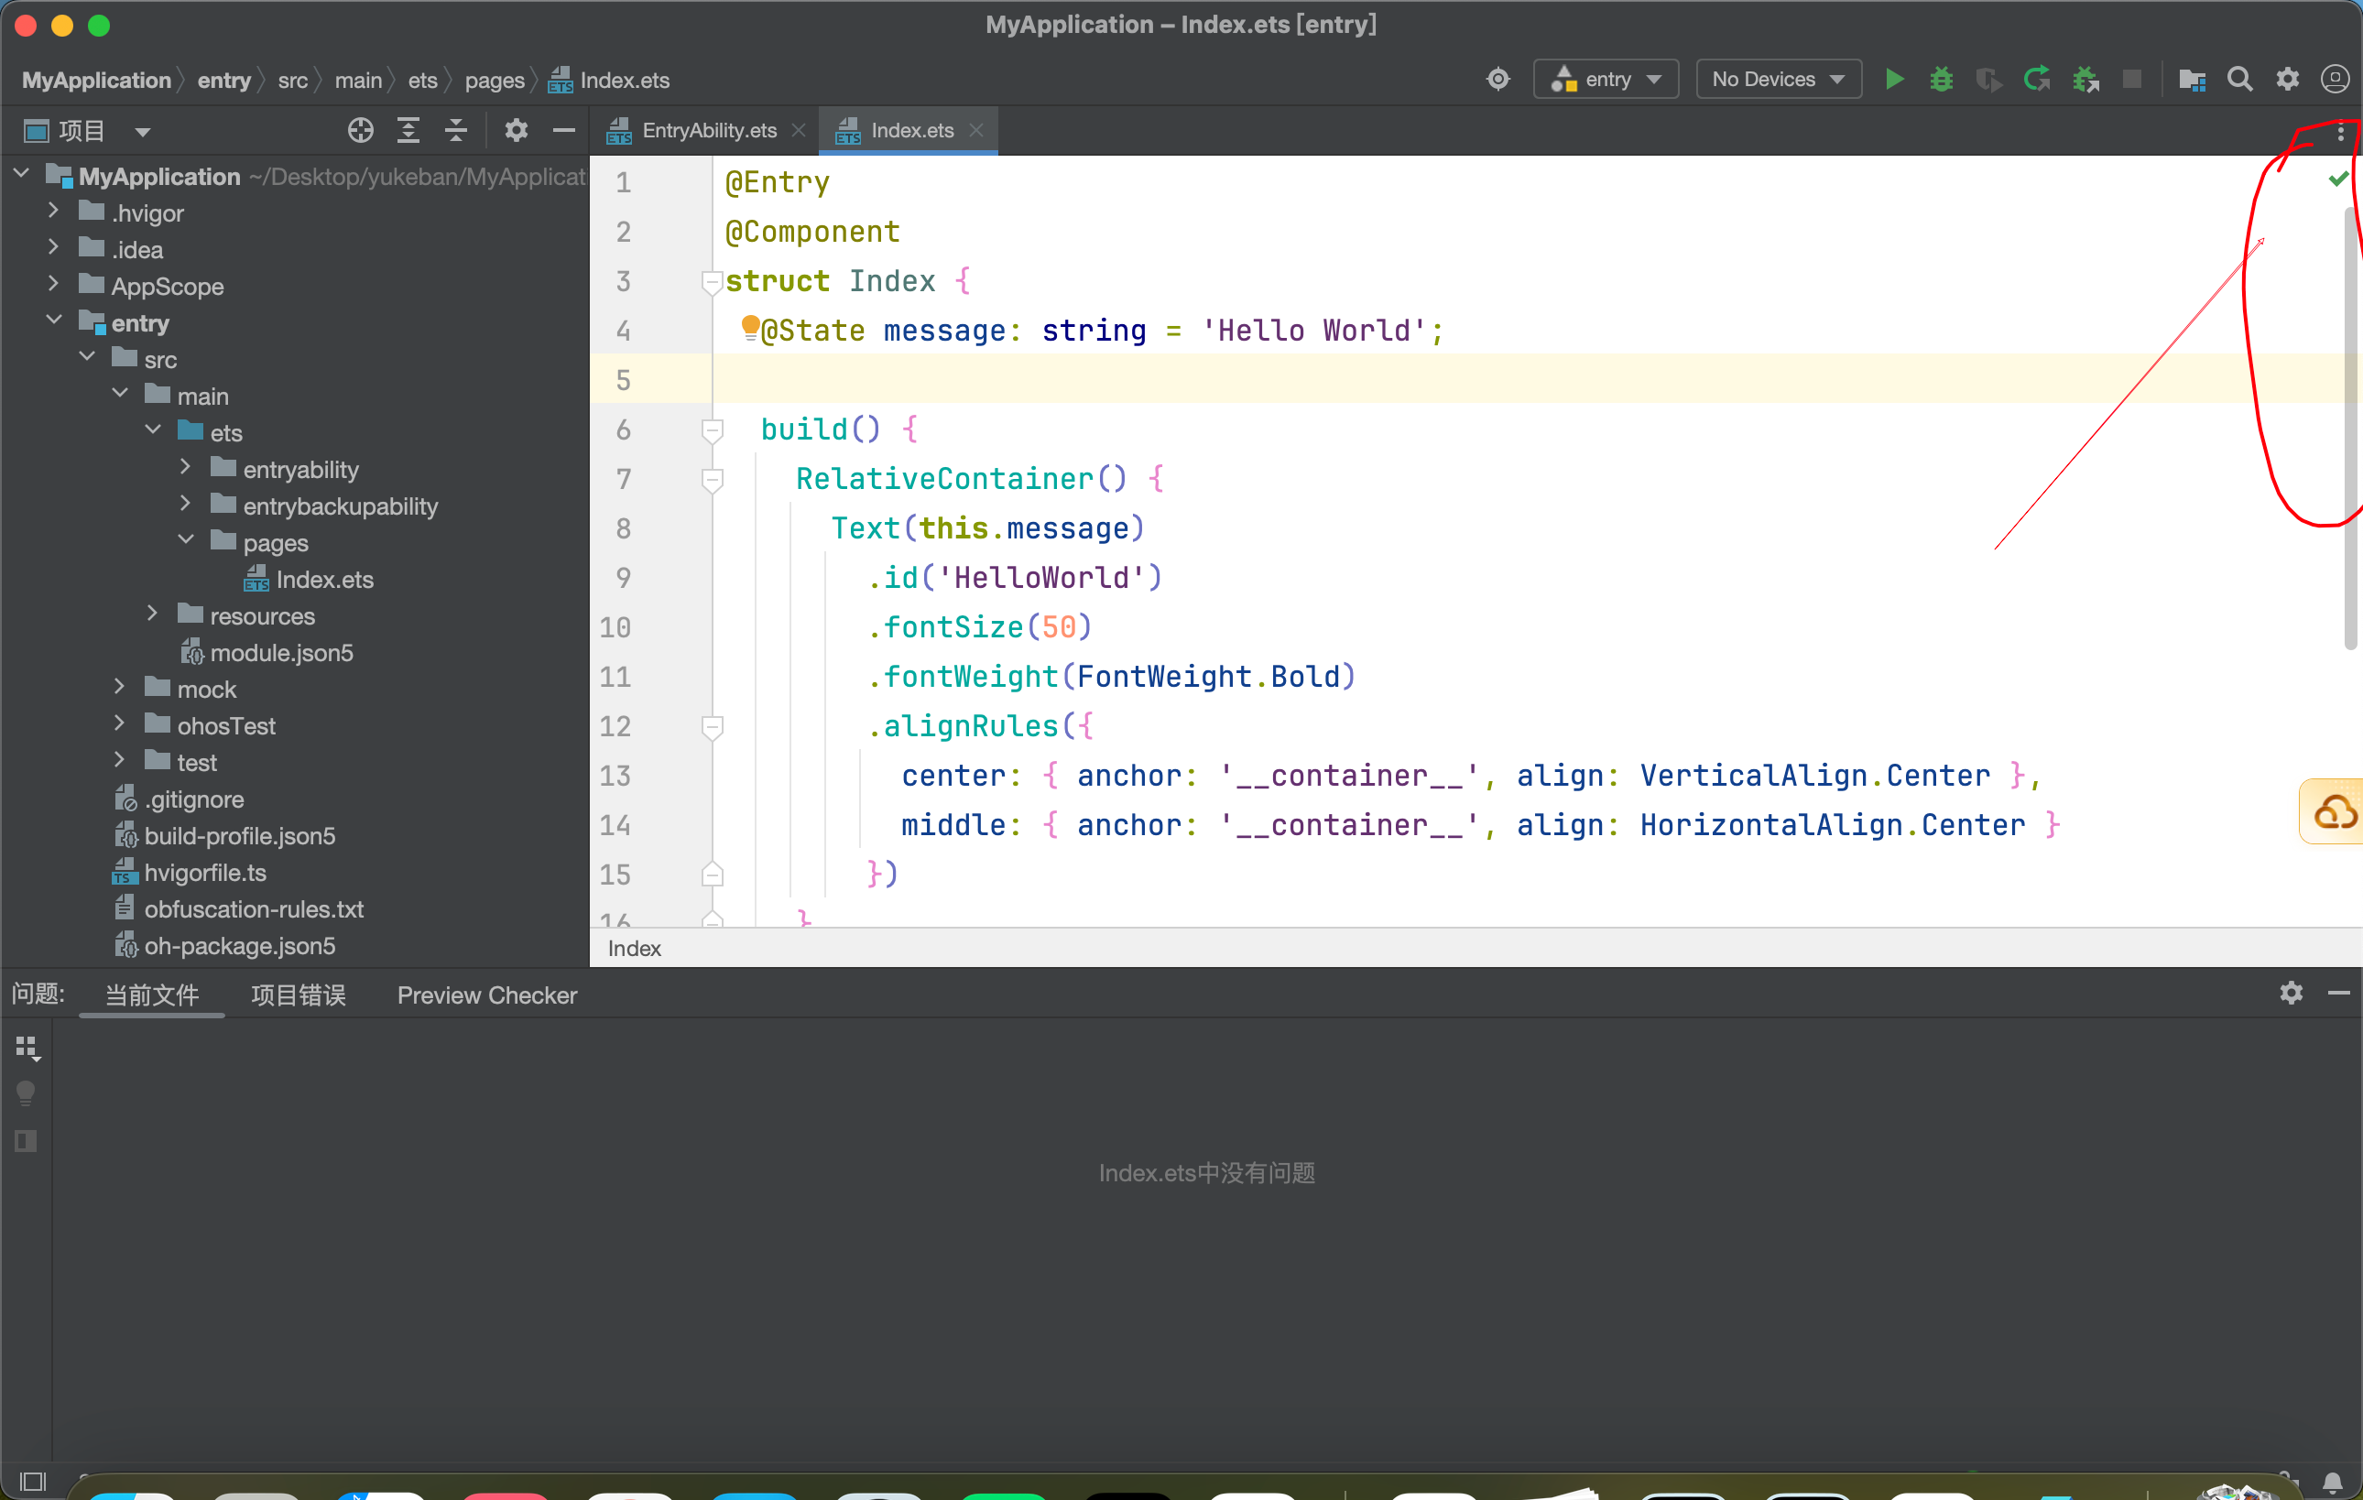
Task: Open the orange cloud floating widget
Action: (2334, 811)
